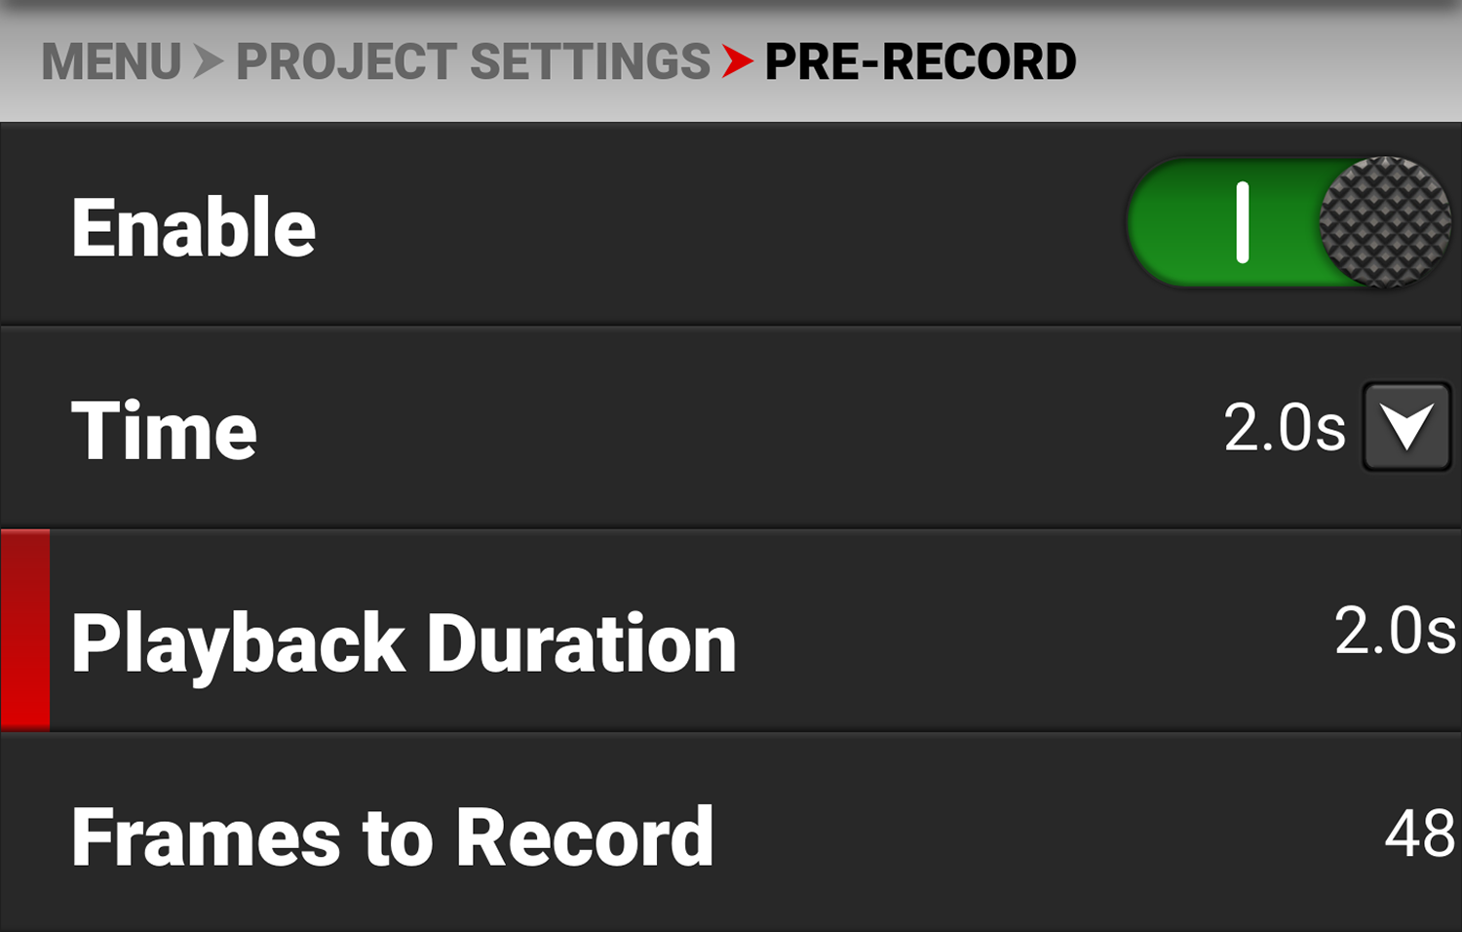The image size is (1462, 932).
Task: Select the Playback Duration label
Action: pyautogui.click(x=404, y=643)
